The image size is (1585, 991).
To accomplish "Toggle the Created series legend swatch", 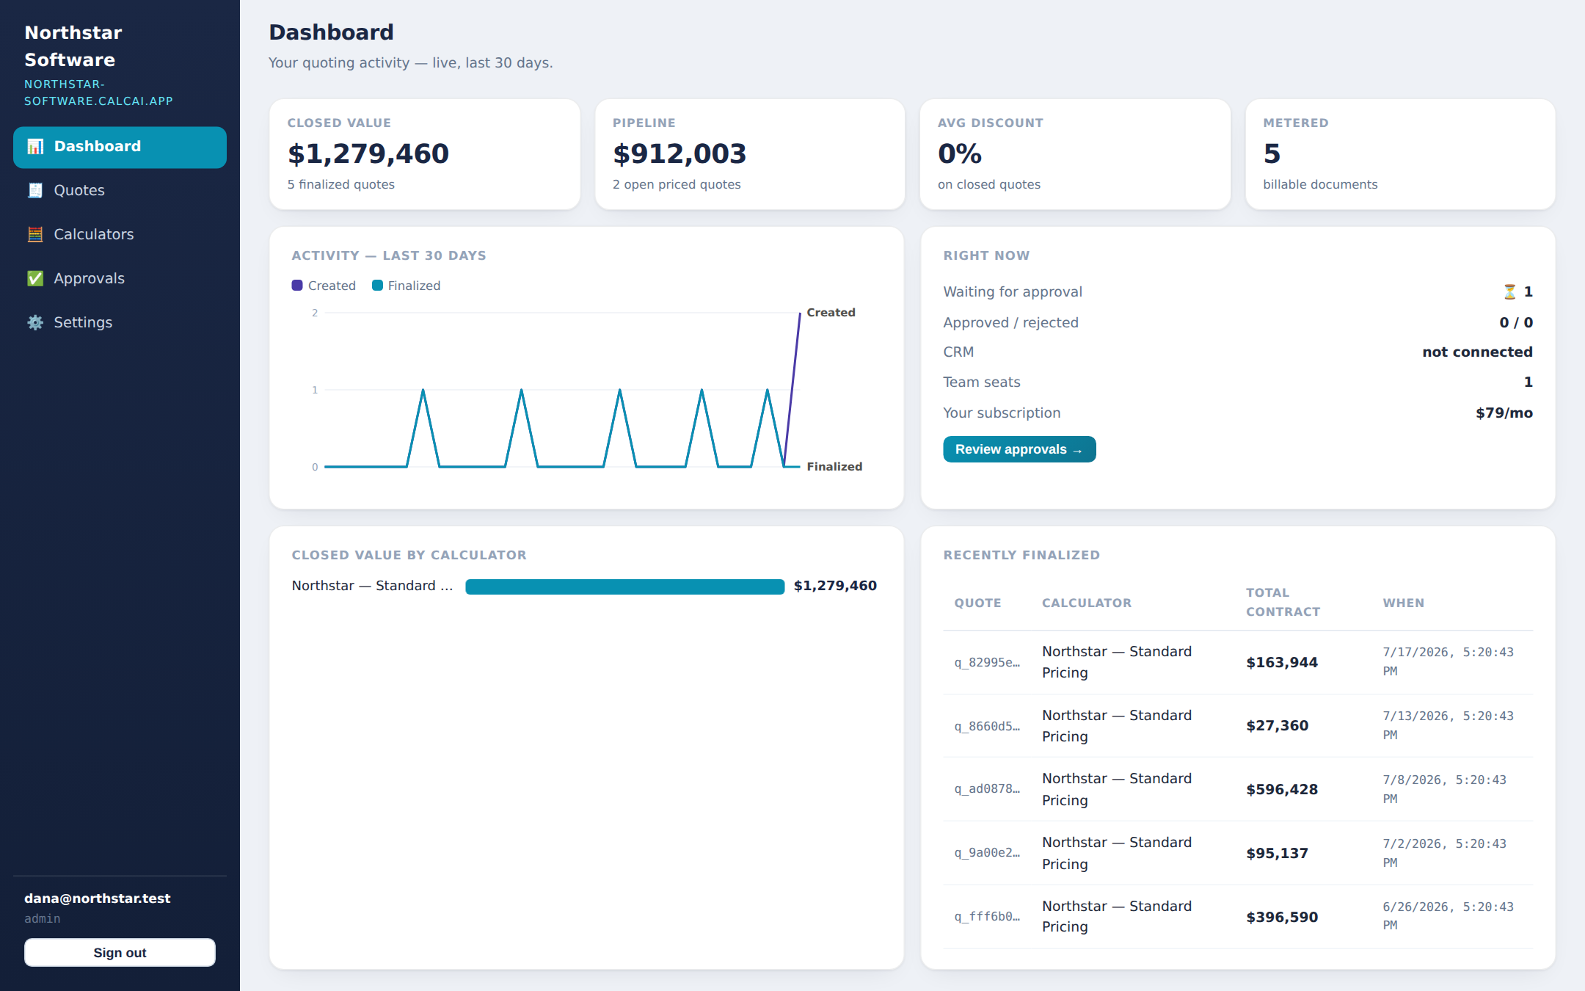I will [x=297, y=286].
